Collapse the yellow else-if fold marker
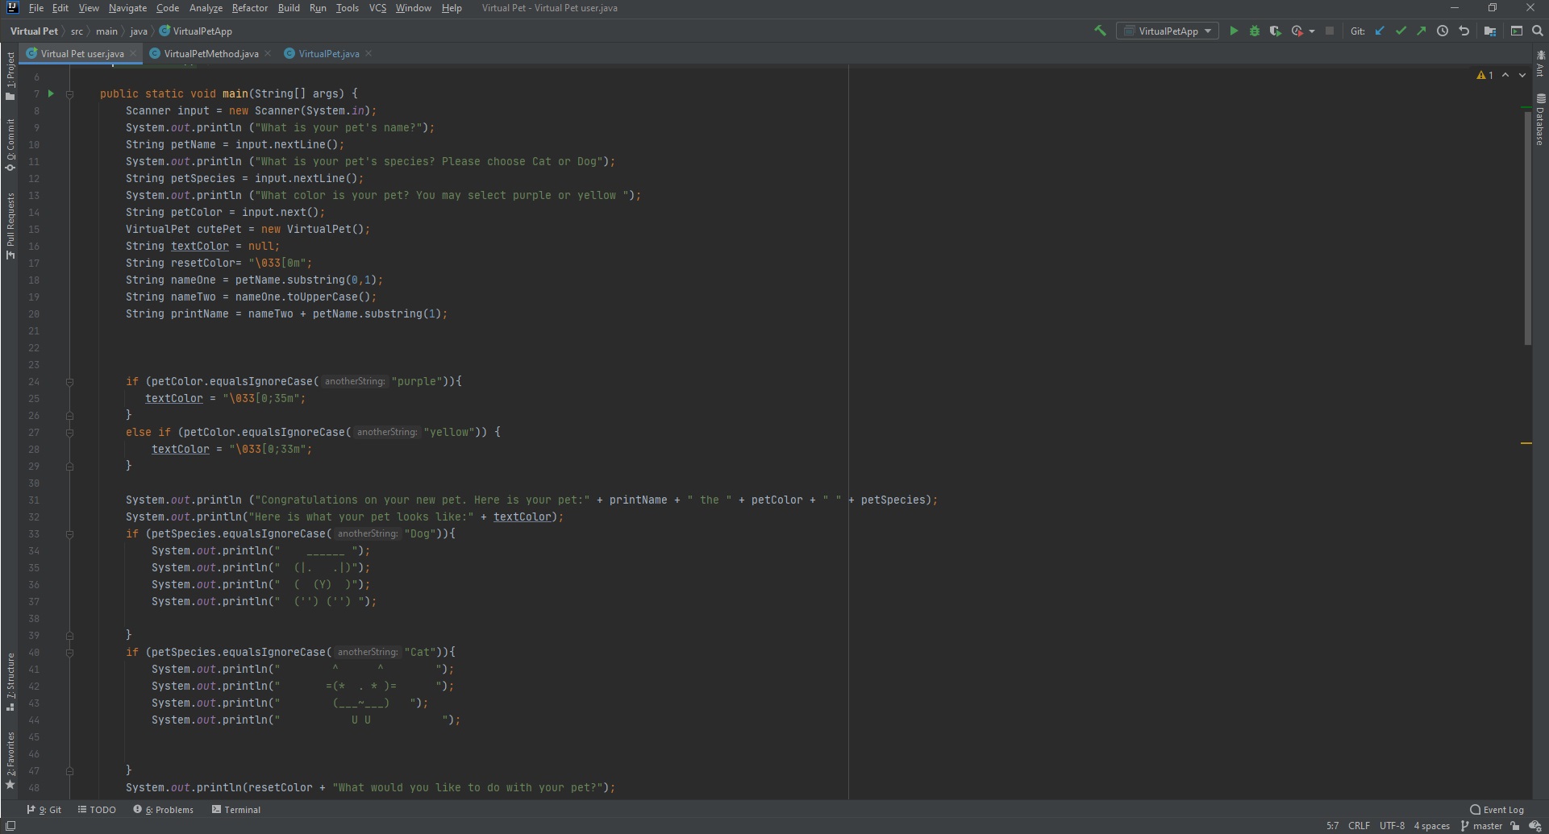Image resolution: width=1549 pixels, height=834 pixels. (x=69, y=433)
